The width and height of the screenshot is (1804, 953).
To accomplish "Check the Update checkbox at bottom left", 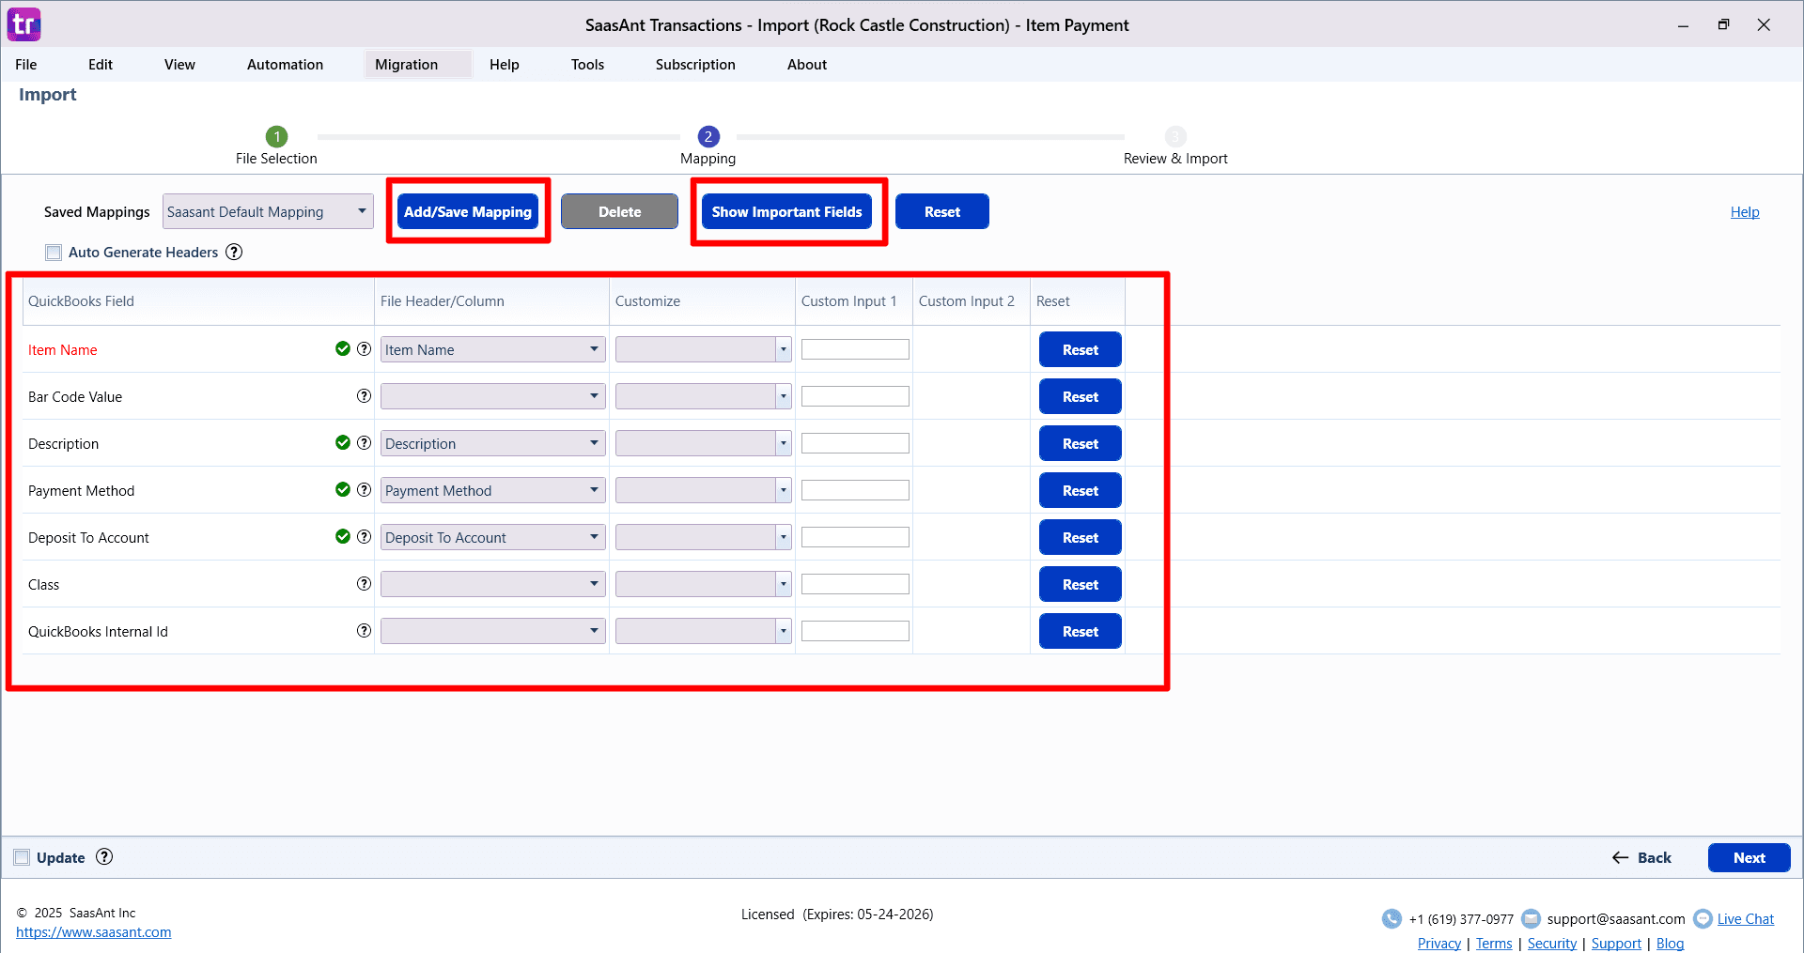I will pyautogui.click(x=22, y=856).
